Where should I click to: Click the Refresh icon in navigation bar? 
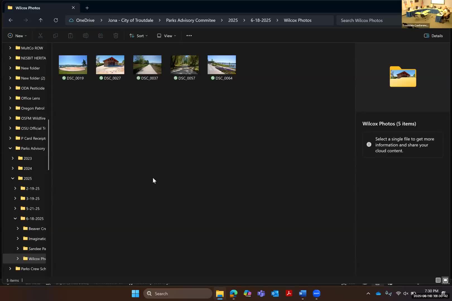(56, 20)
